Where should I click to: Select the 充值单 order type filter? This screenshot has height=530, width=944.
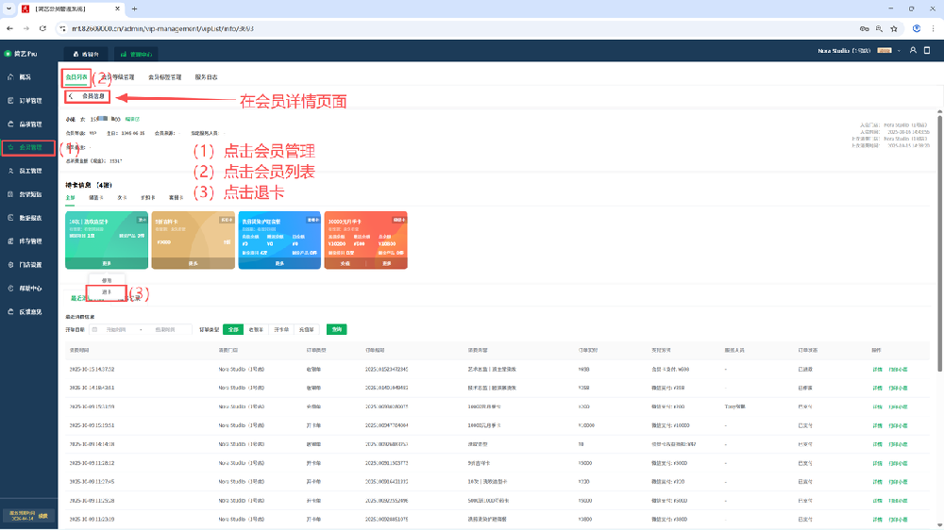pyautogui.click(x=307, y=330)
